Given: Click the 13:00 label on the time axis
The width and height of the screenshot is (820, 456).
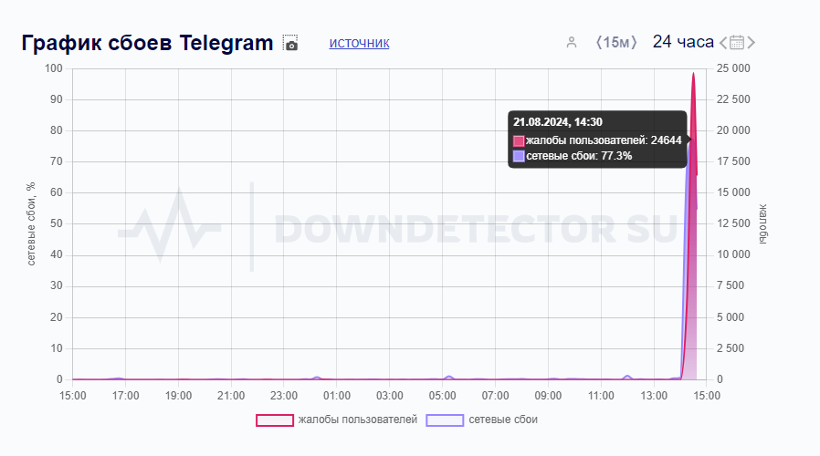Looking at the screenshot, I should (x=654, y=396).
